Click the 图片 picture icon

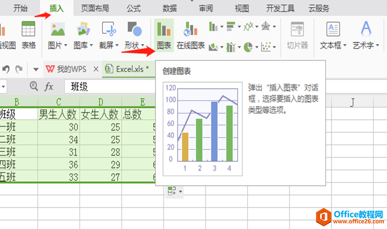58,29
